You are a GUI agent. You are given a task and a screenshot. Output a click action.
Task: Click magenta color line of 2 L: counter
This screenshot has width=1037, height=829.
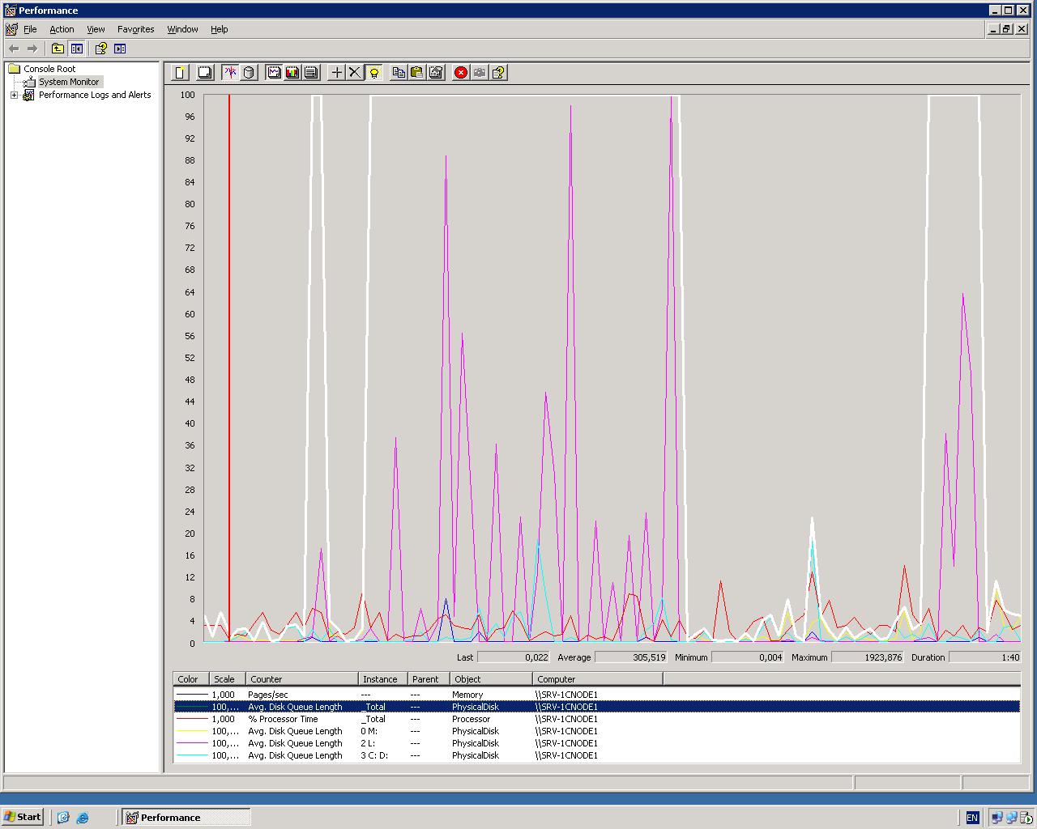pos(192,743)
